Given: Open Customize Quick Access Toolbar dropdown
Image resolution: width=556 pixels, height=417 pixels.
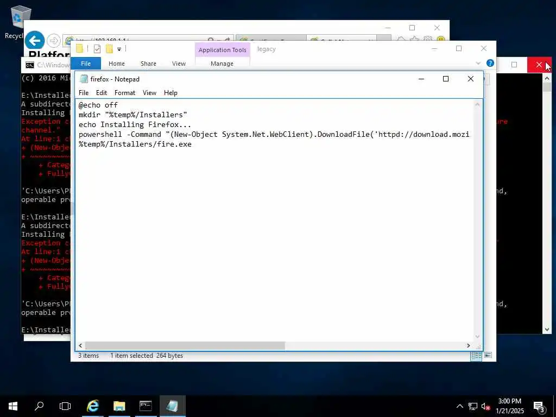Looking at the screenshot, I should 119,49.
